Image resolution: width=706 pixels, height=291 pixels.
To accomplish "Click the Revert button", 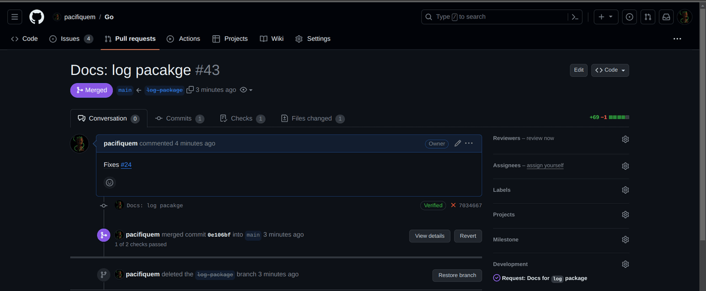I will point(468,236).
